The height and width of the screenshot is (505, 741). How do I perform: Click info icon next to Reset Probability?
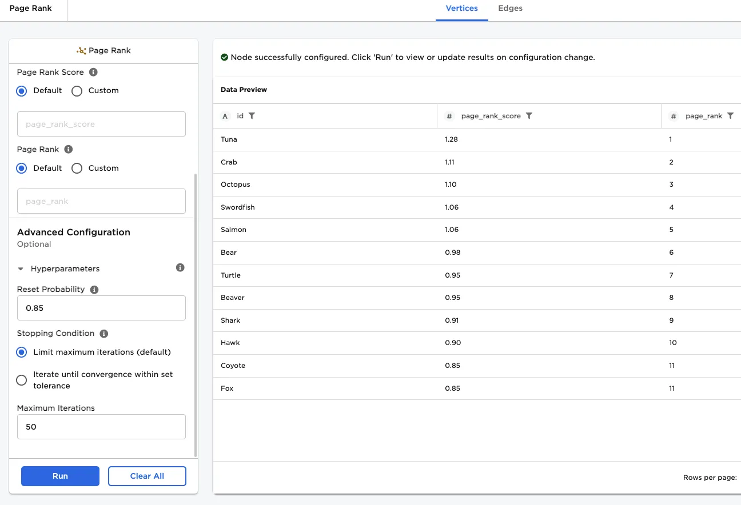[x=94, y=290]
